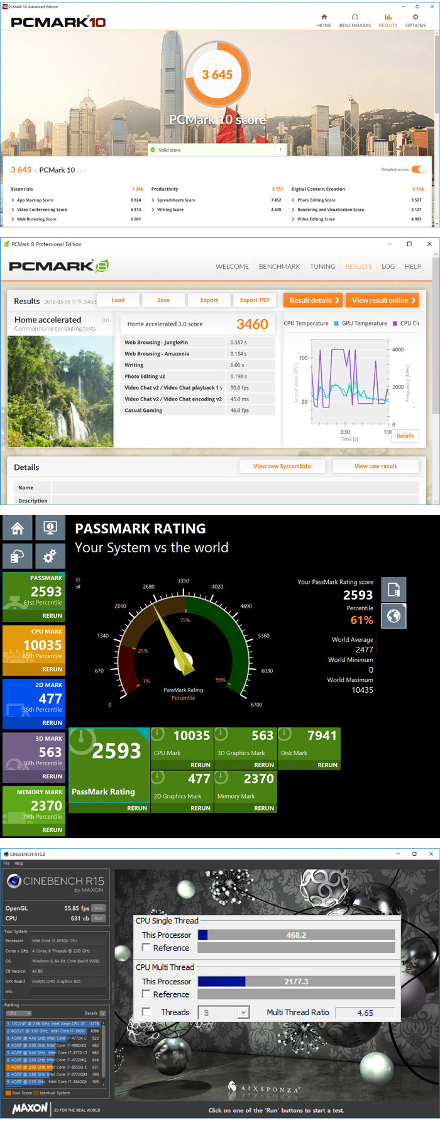
Task: Click the Disk Mark stopwatch icon
Action: click(285, 734)
